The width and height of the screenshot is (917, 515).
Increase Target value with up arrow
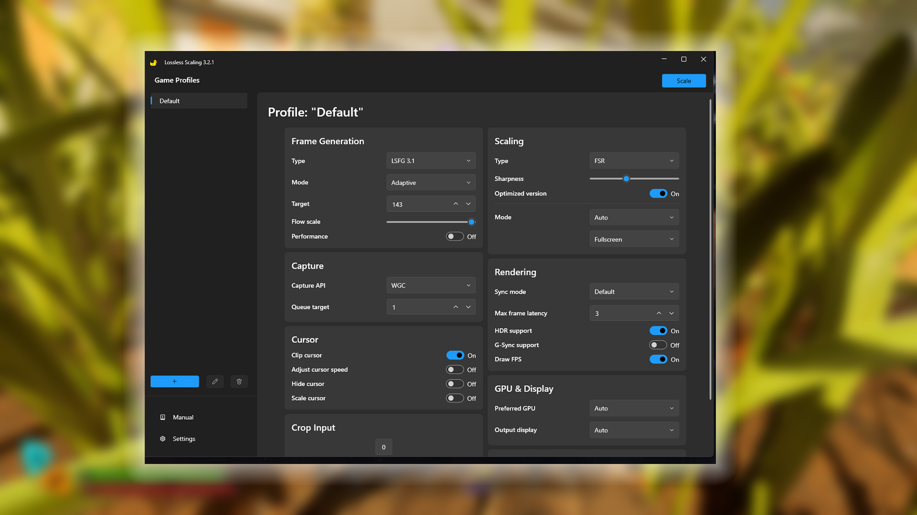(456, 204)
